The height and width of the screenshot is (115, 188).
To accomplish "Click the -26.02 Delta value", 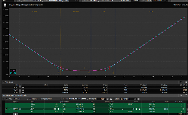I will (166, 109).
